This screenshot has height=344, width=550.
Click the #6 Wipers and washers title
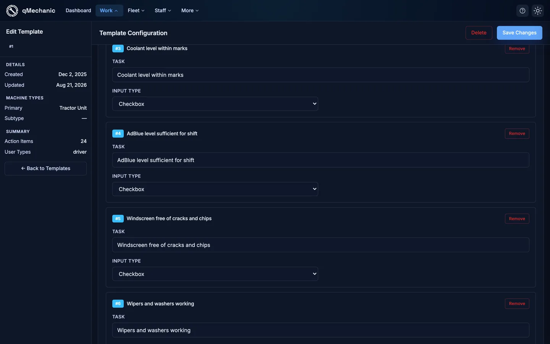(160, 304)
